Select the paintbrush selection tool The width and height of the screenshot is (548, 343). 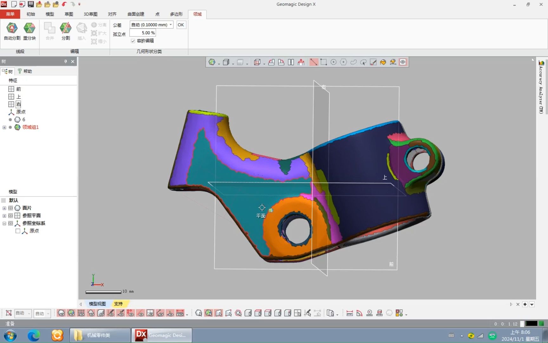pos(373,62)
